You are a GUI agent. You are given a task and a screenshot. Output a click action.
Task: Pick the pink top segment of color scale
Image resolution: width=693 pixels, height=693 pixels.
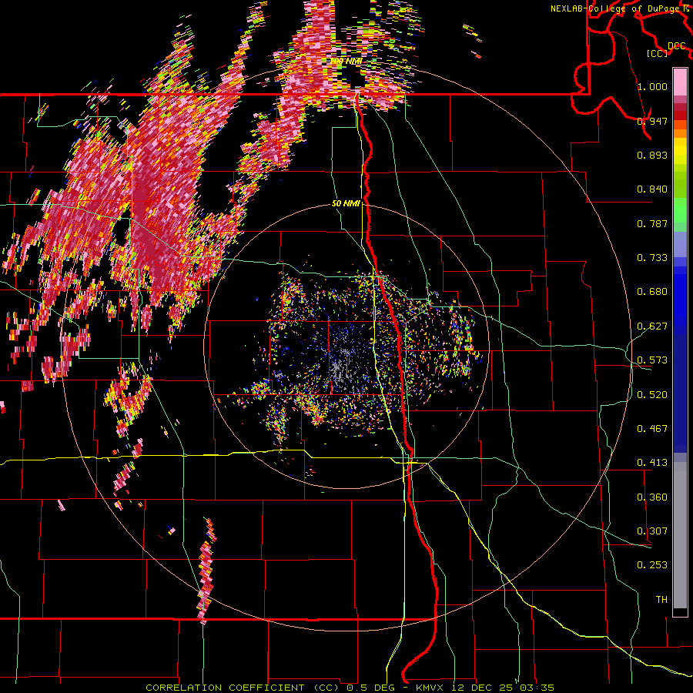680,82
